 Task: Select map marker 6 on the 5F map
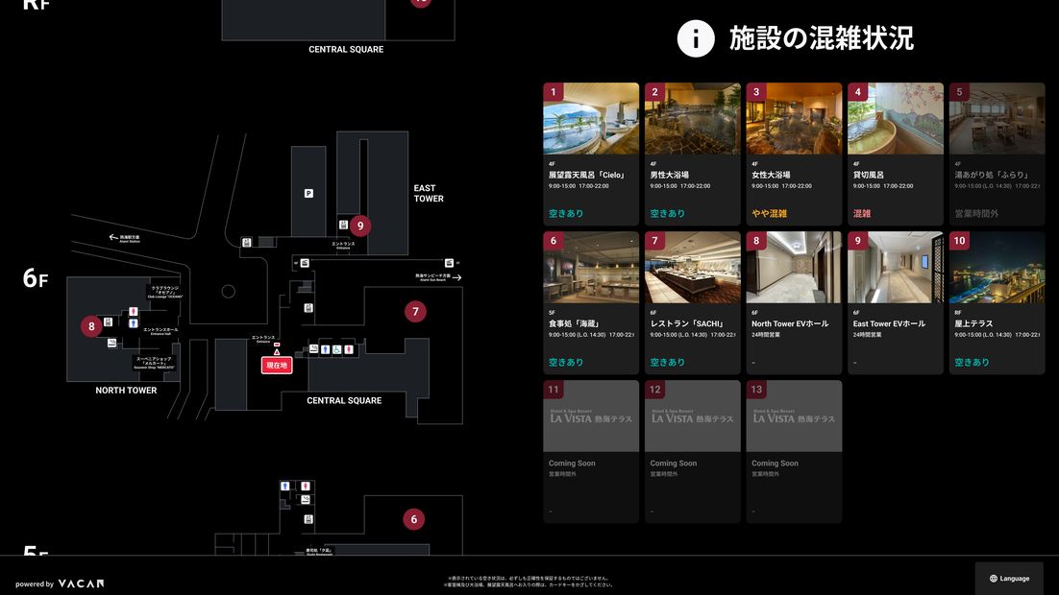[414, 519]
